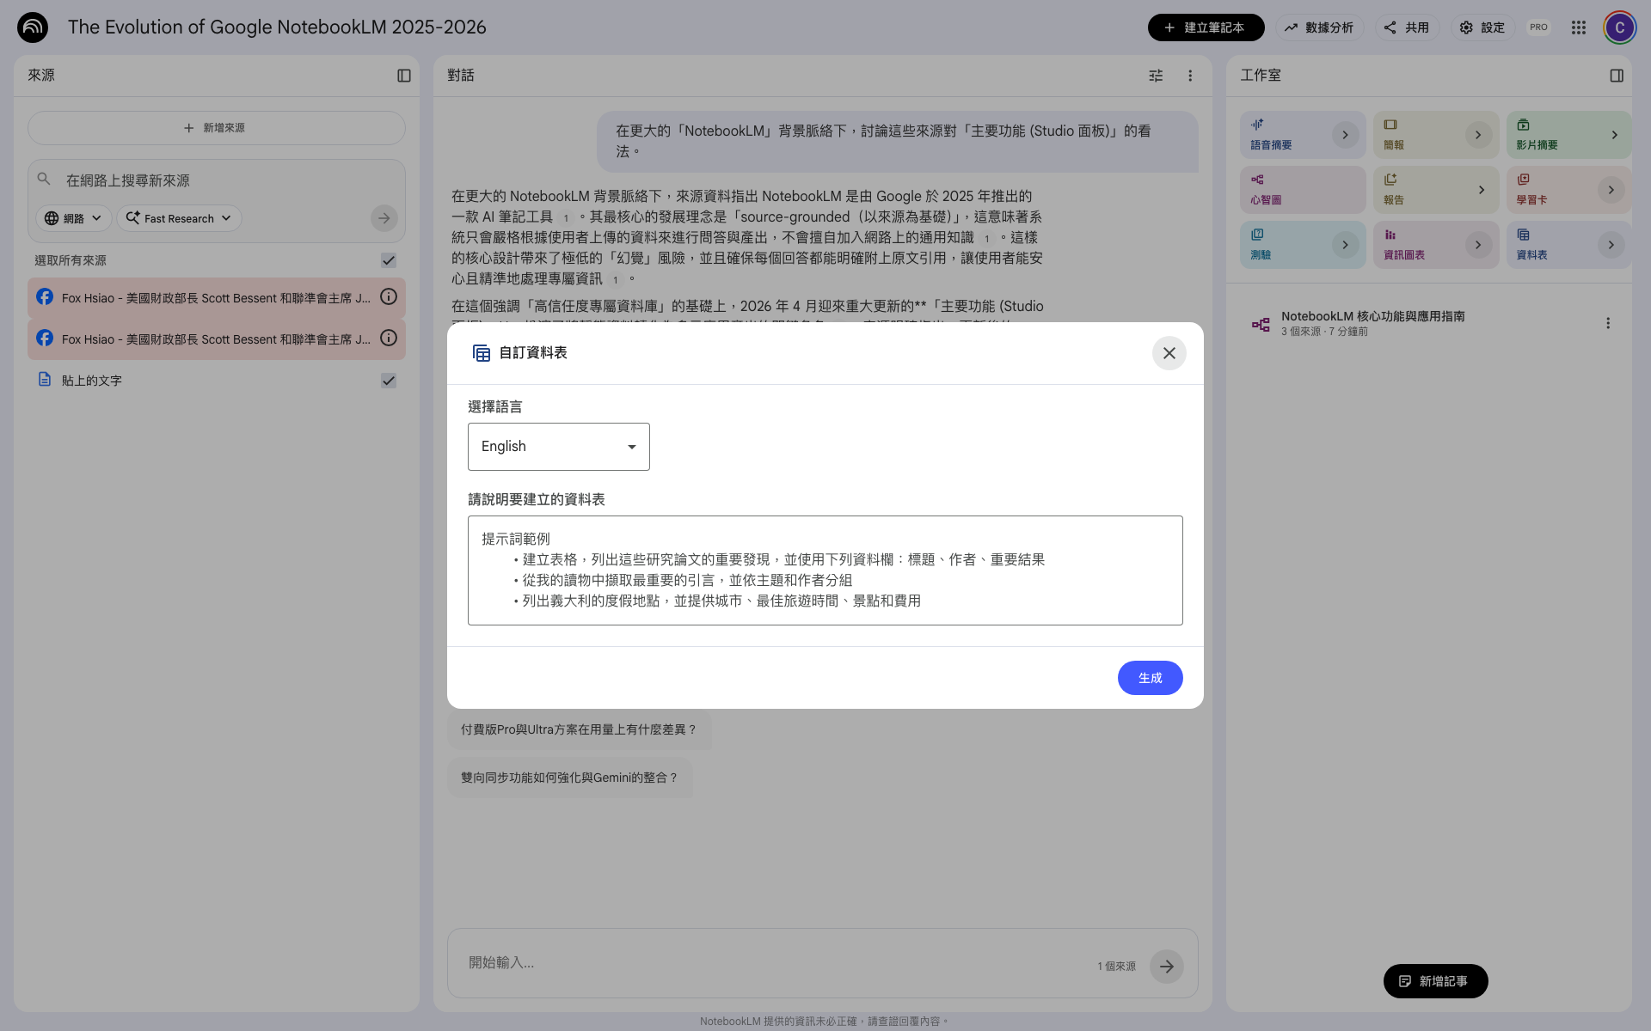
Task: Open the 網路 source type dropdown
Action: 73,218
